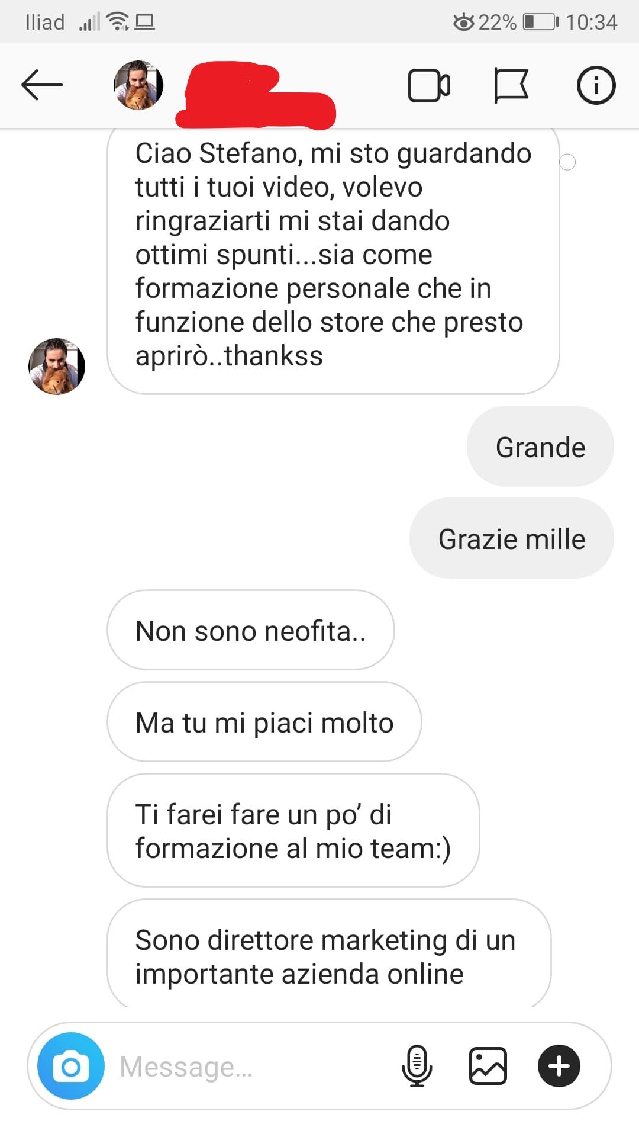639x1137 pixels.
Task: Tap the black plus icon
Action: pyautogui.click(x=559, y=1066)
